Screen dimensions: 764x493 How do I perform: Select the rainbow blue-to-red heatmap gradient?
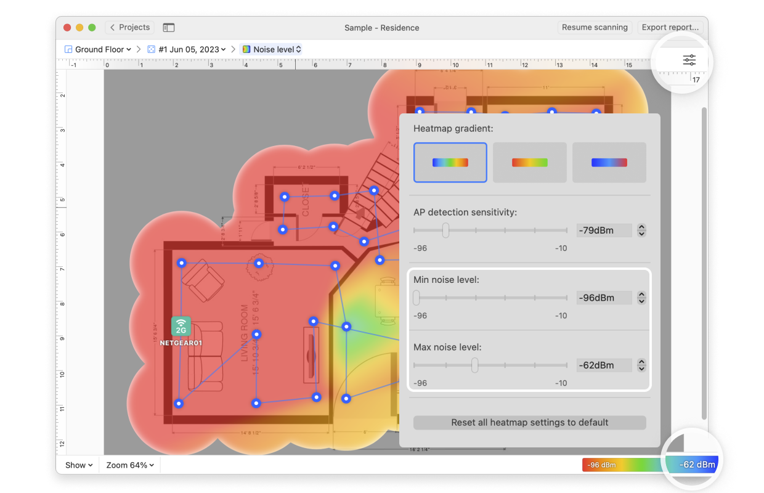click(450, 163)
